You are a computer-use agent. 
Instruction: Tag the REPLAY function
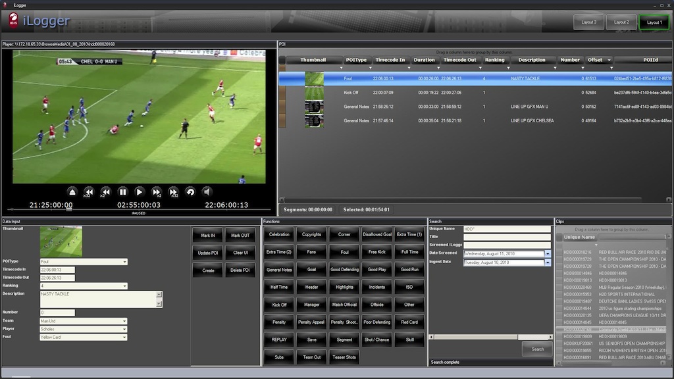(x=279, y=340)
